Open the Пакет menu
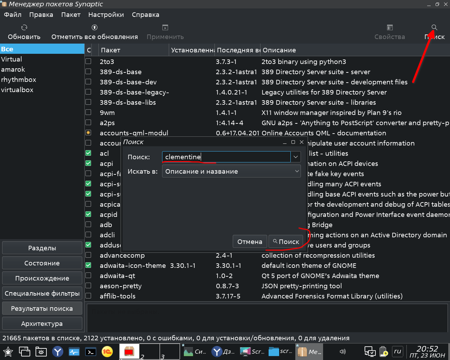450x360 pixels. pos(71,15)
